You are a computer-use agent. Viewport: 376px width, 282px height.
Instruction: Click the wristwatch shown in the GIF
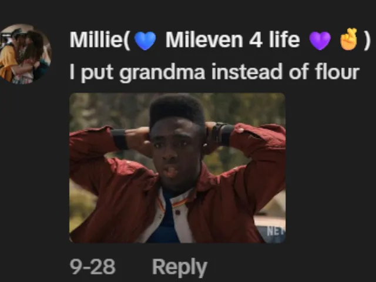pyautogui.click(x=220, y=133)
